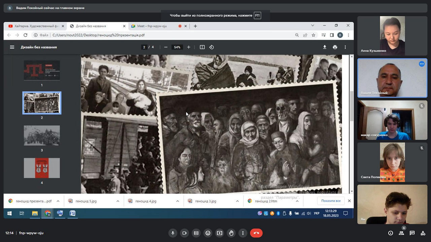431x242 pixels.
Task: Turn on captions in Meet
Action: (x=196, y=233)
